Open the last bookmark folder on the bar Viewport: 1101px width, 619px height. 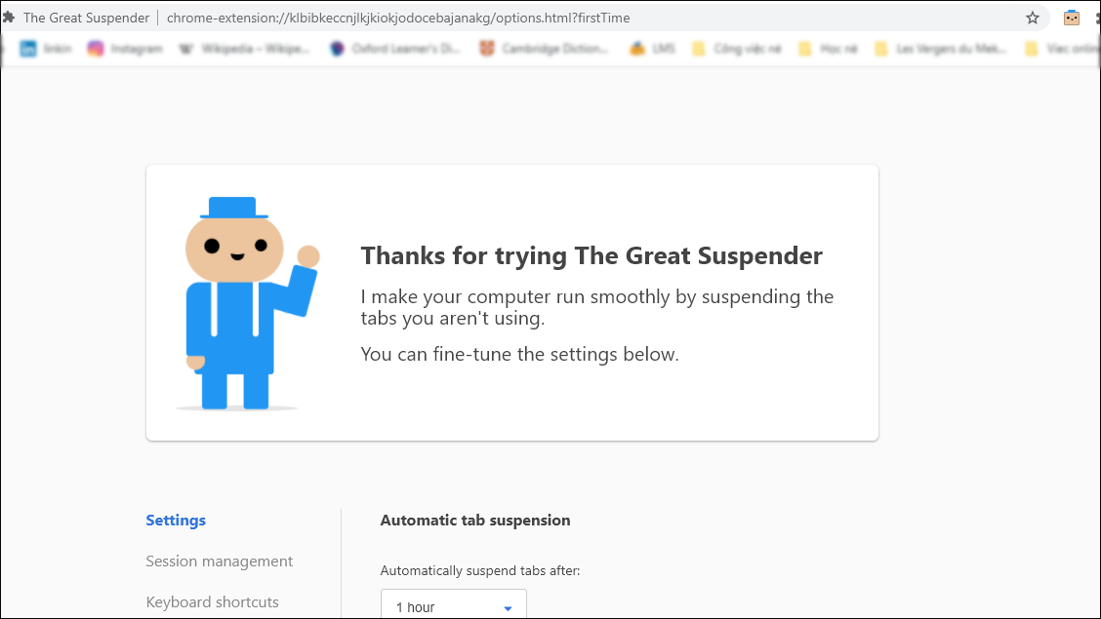click(1062, 49)
